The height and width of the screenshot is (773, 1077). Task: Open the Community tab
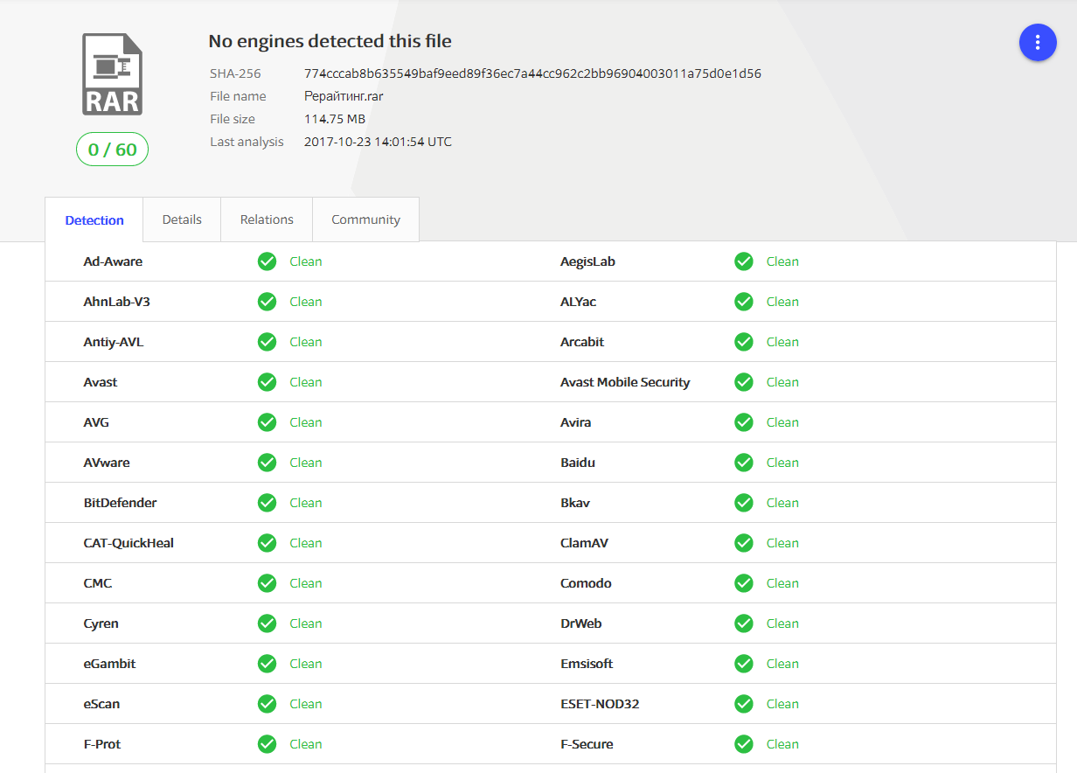(365, 219)
